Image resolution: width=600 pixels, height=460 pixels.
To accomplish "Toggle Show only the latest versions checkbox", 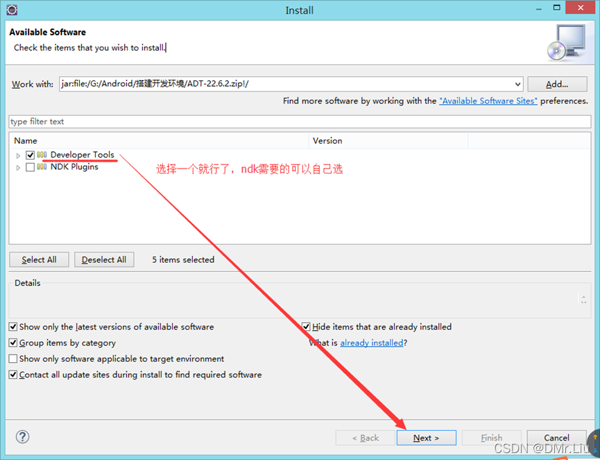I will (13, 327).
